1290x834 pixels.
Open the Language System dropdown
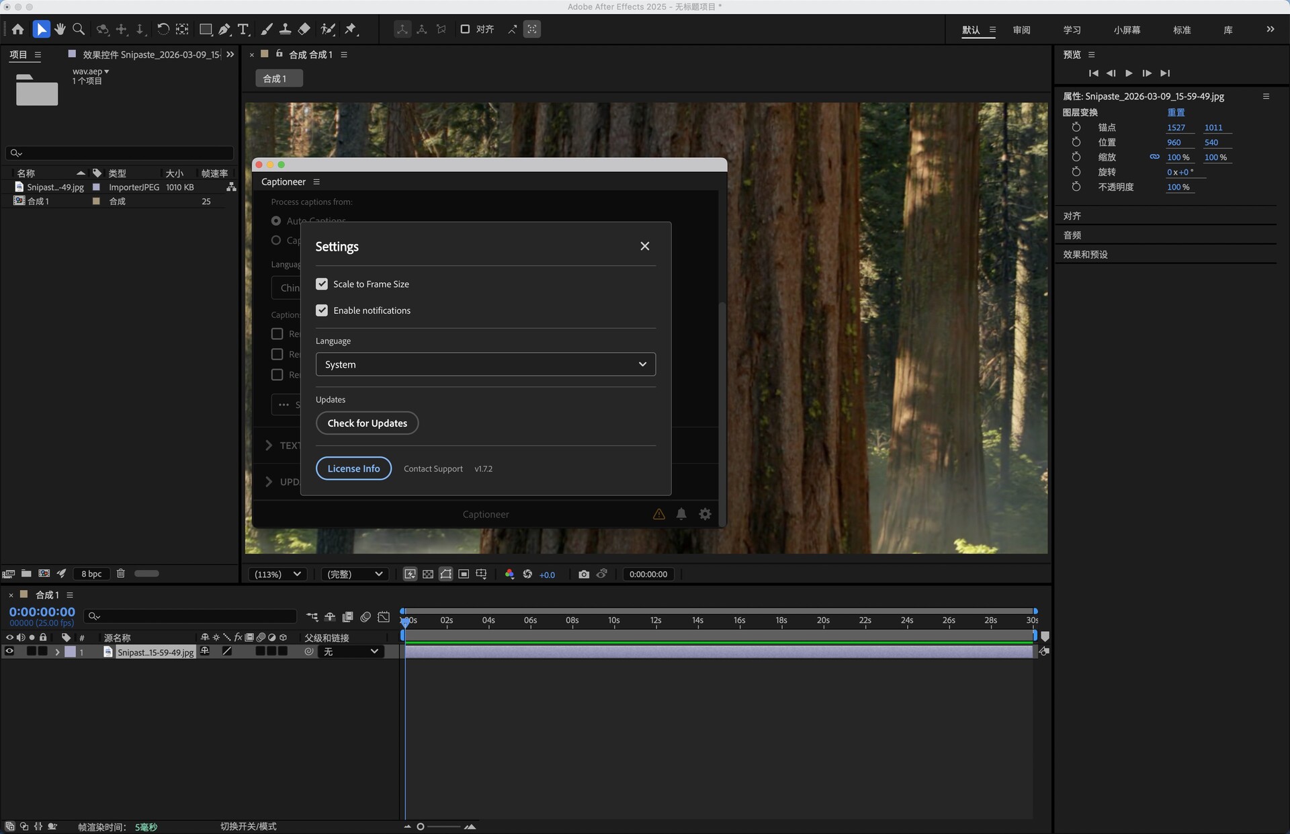pyautogui.click(x=485, y=364)
